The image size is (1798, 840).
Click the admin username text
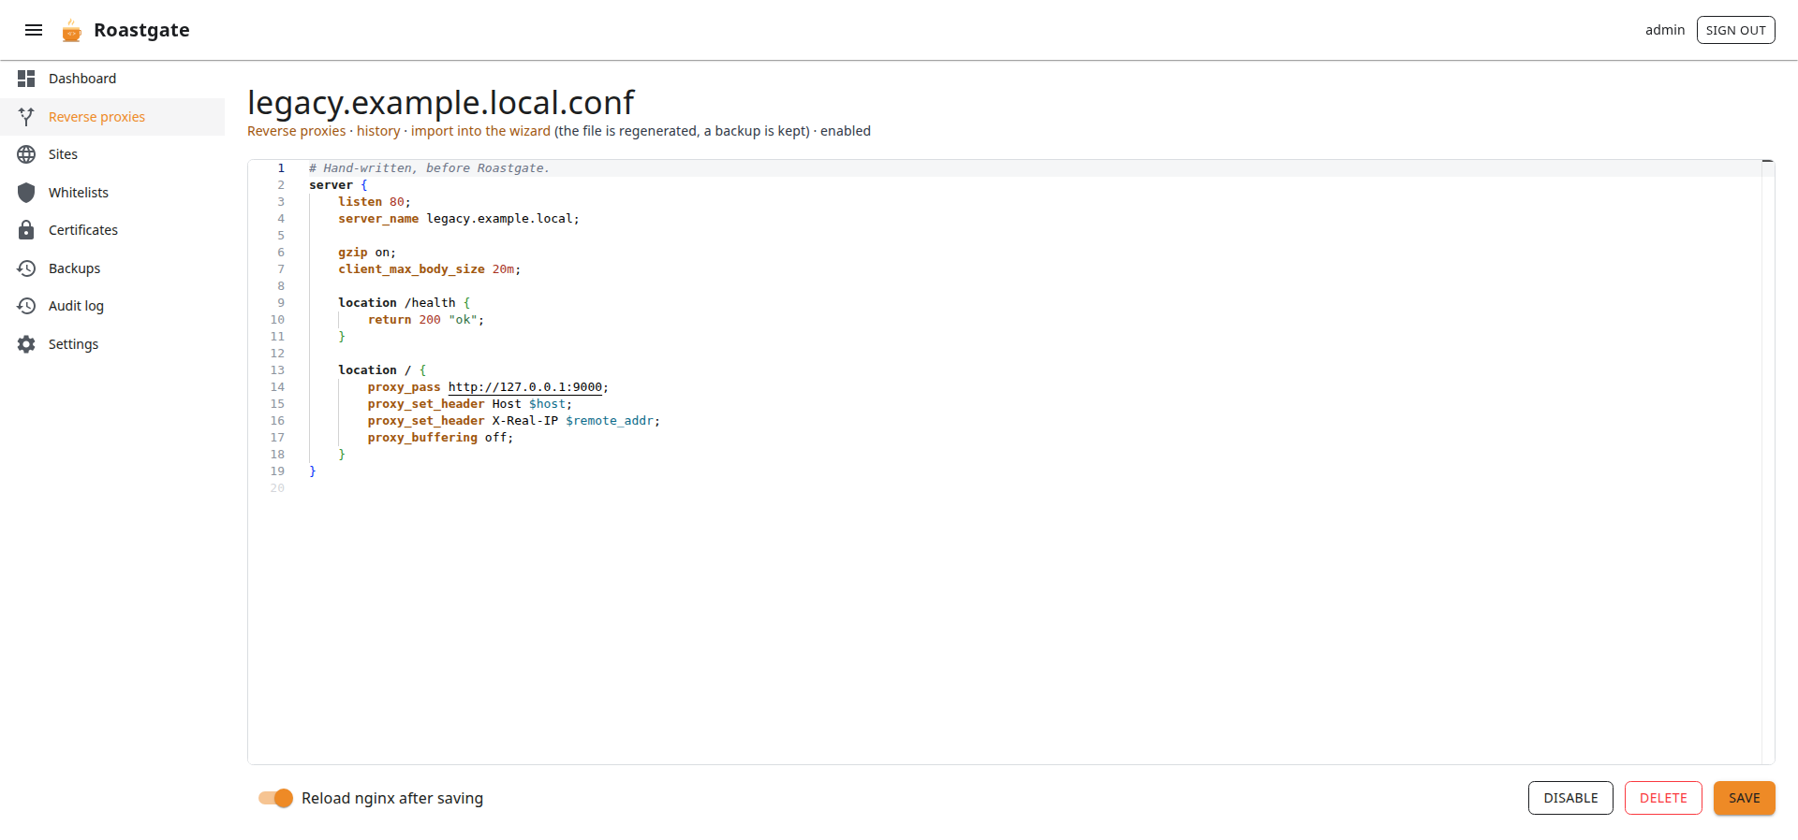click(1664, 30)
